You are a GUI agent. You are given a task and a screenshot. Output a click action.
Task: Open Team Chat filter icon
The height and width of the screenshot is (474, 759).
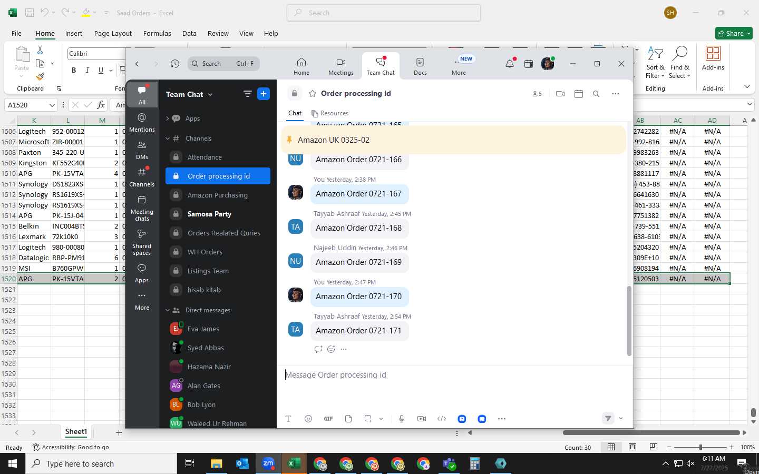coord(247,94)
